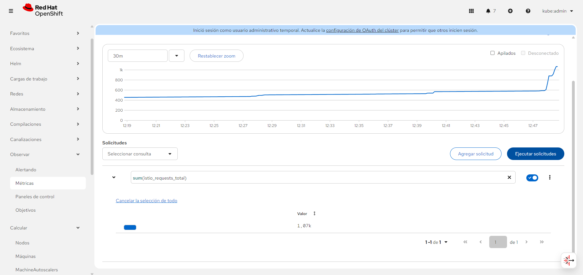Click the Lightspeed assistant icon

point(568,260)
